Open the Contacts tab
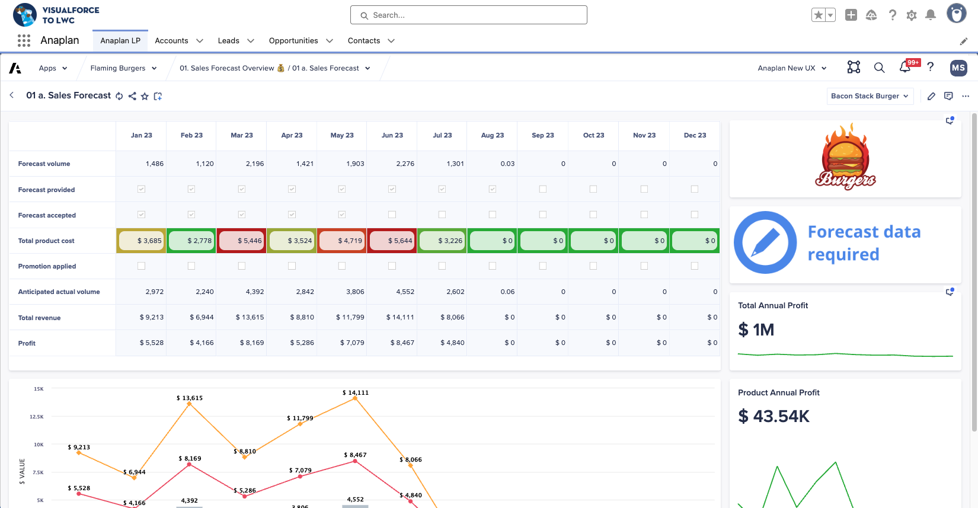978x508 pixels. coord(364,41)
